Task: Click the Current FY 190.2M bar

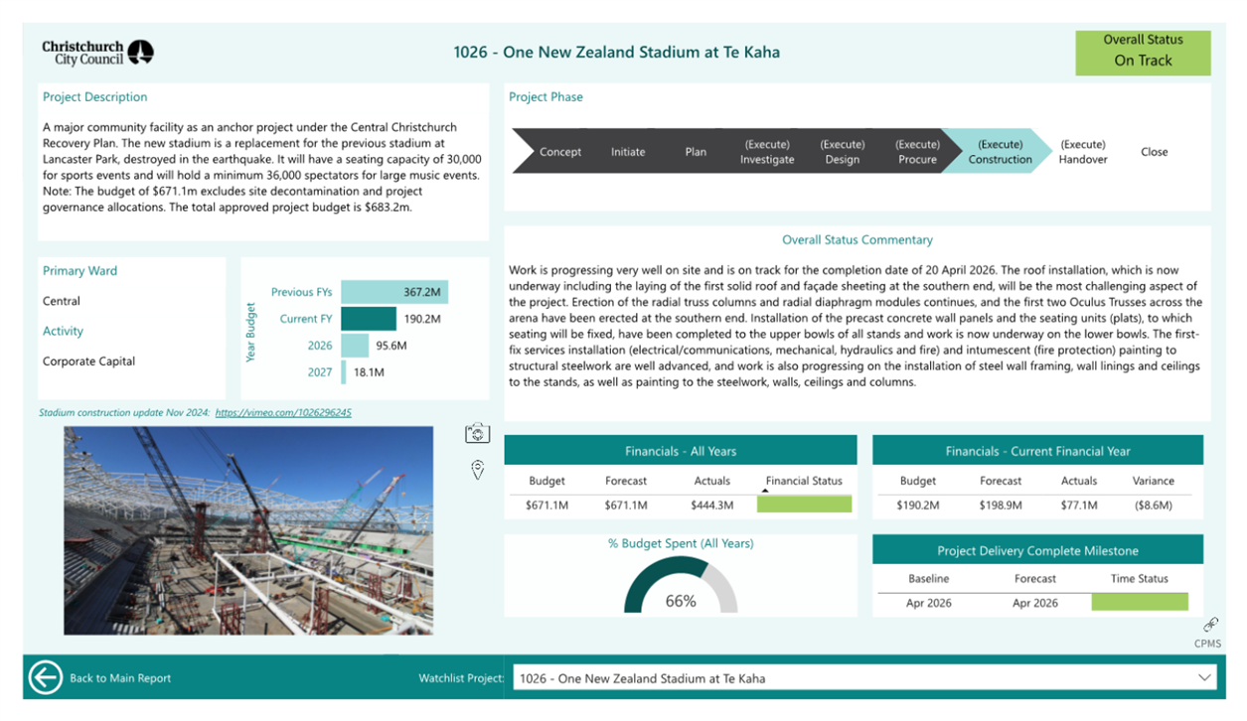Action: pyautogui.click(x=369, y=319)
